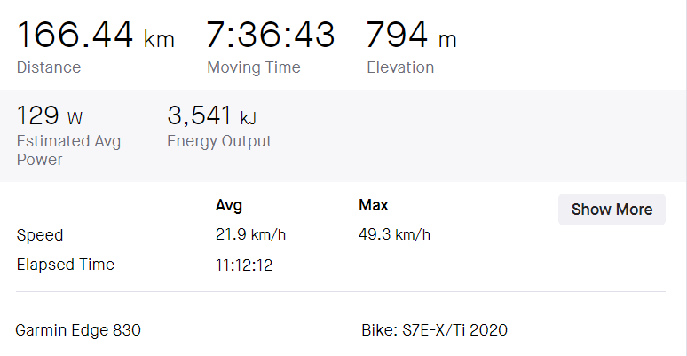Image resolution: width=687 pixels, height=356 pixels.
Task: Select the 49.3 km/h max speed
Action: point(394,235)
